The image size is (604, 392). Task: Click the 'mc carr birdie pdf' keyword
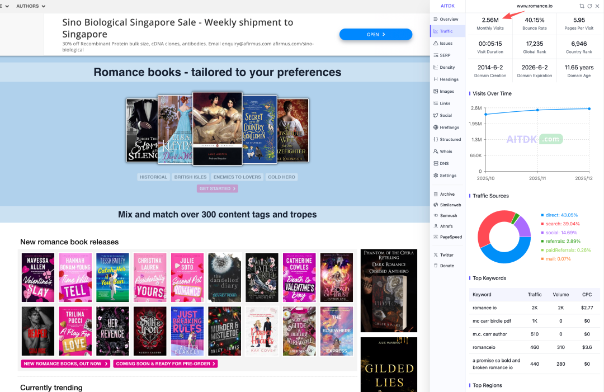pos(492,321)
